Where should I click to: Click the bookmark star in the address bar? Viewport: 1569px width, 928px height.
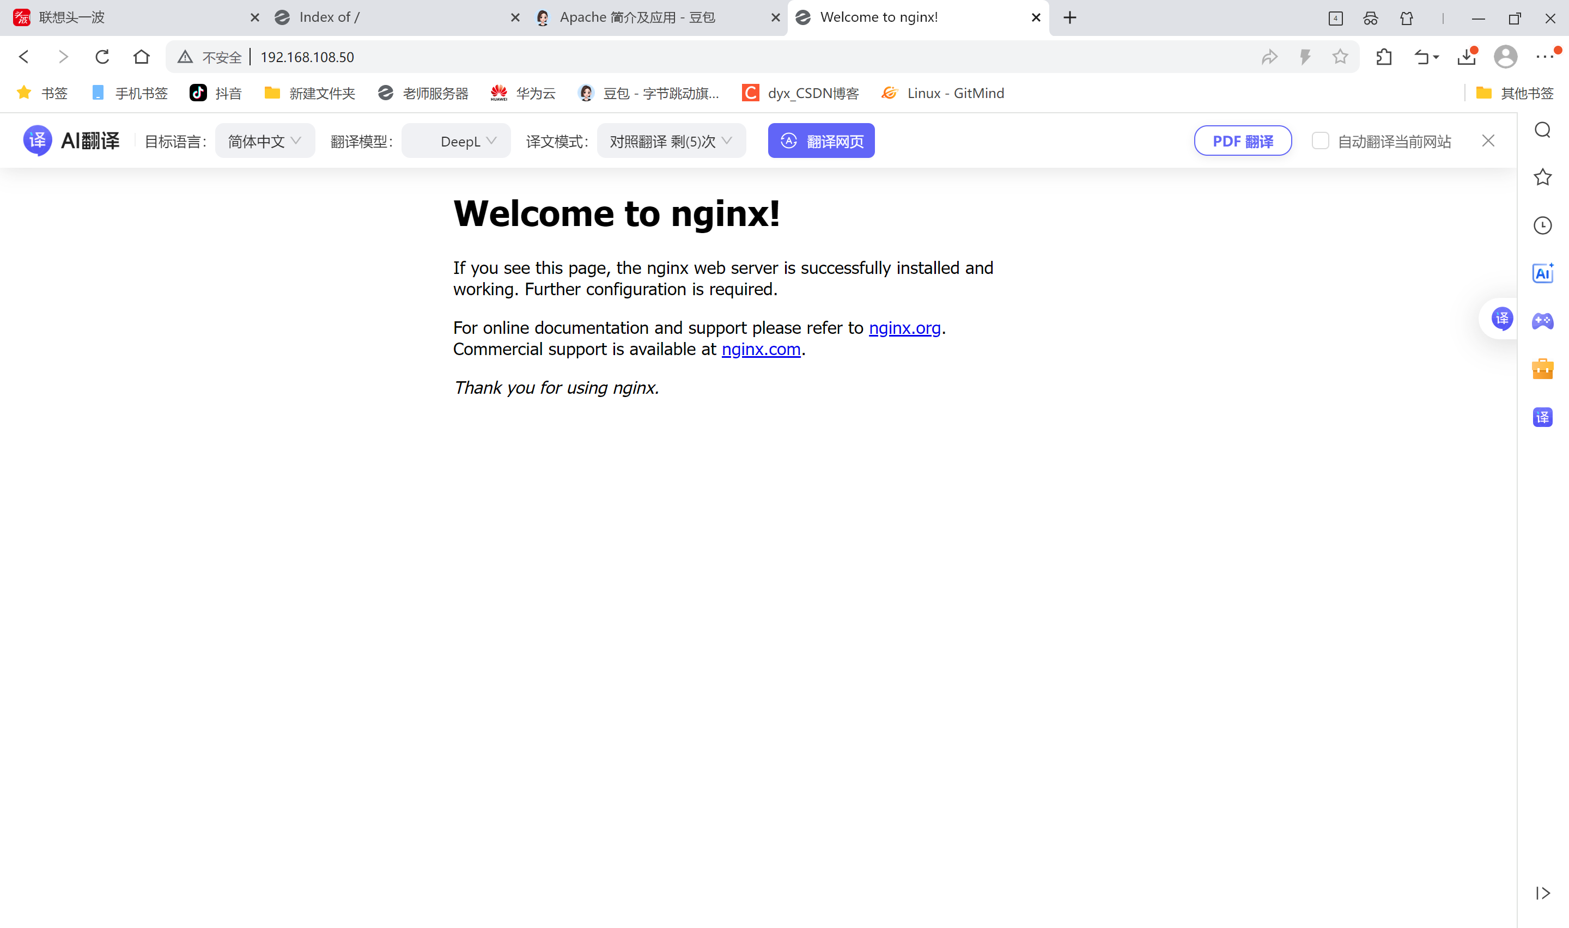click(x=1340, y=57)
